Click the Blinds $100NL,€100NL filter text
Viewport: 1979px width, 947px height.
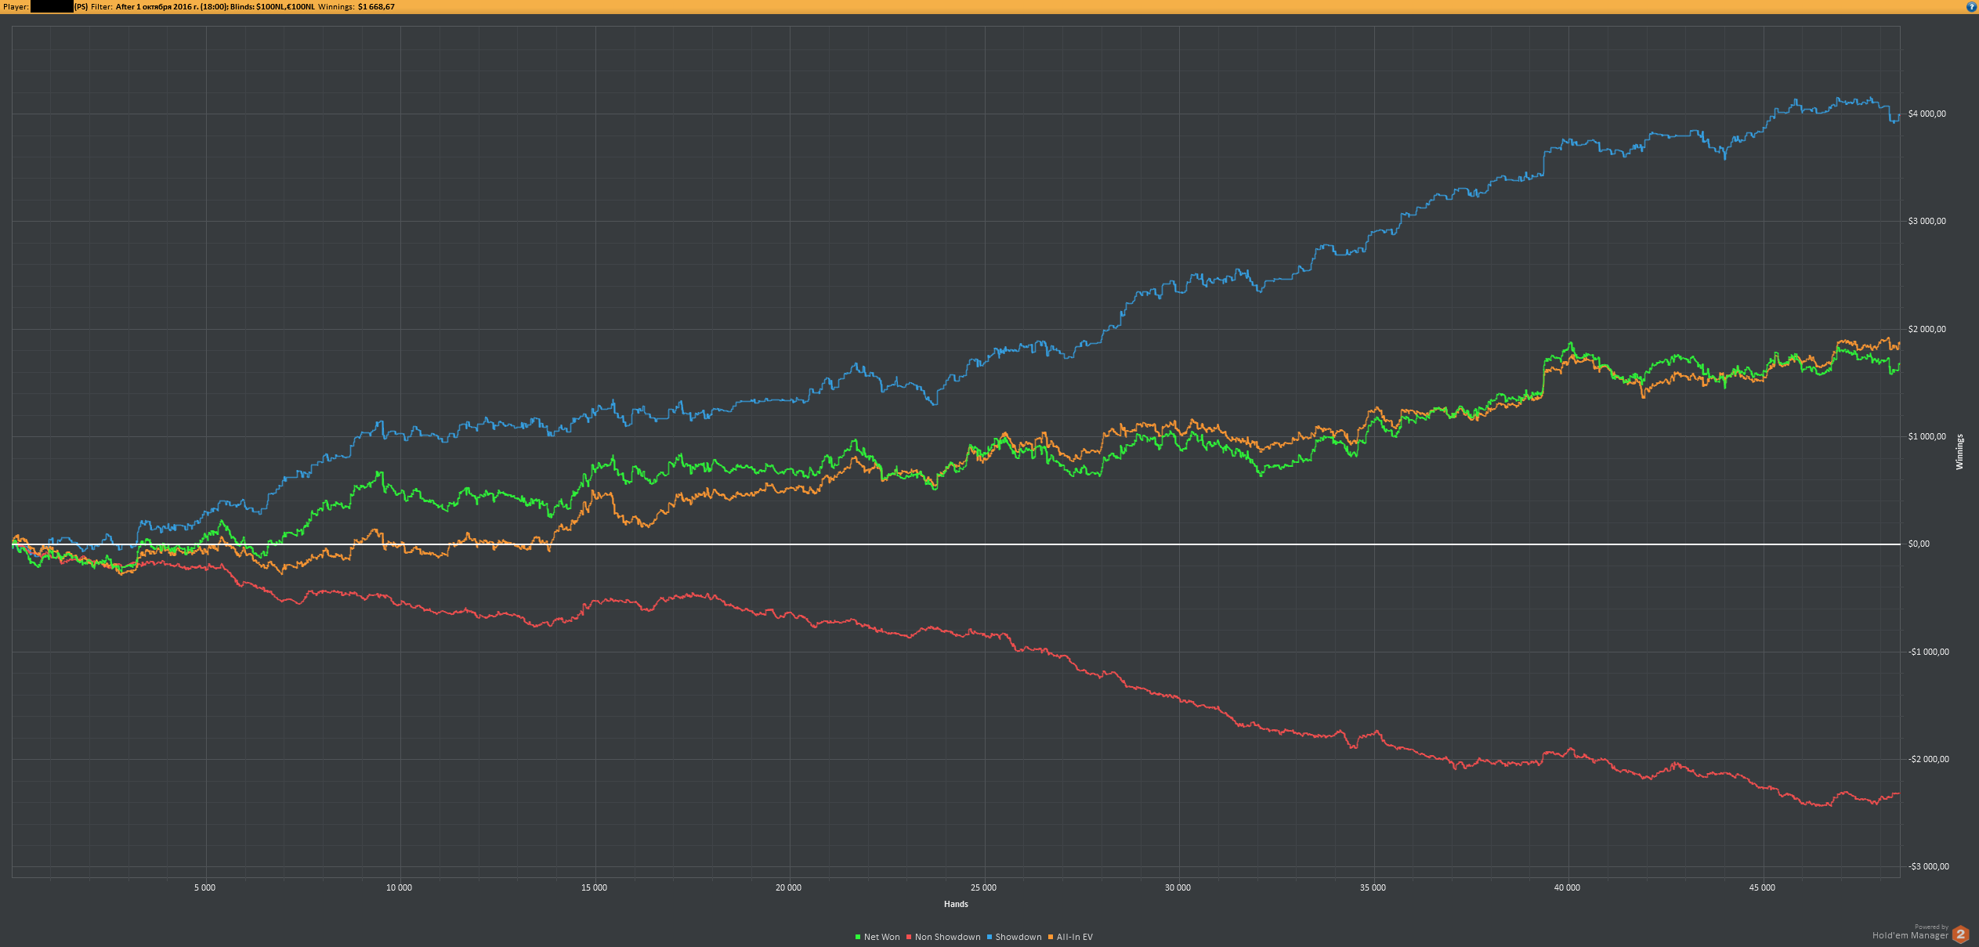click(272, 6)
